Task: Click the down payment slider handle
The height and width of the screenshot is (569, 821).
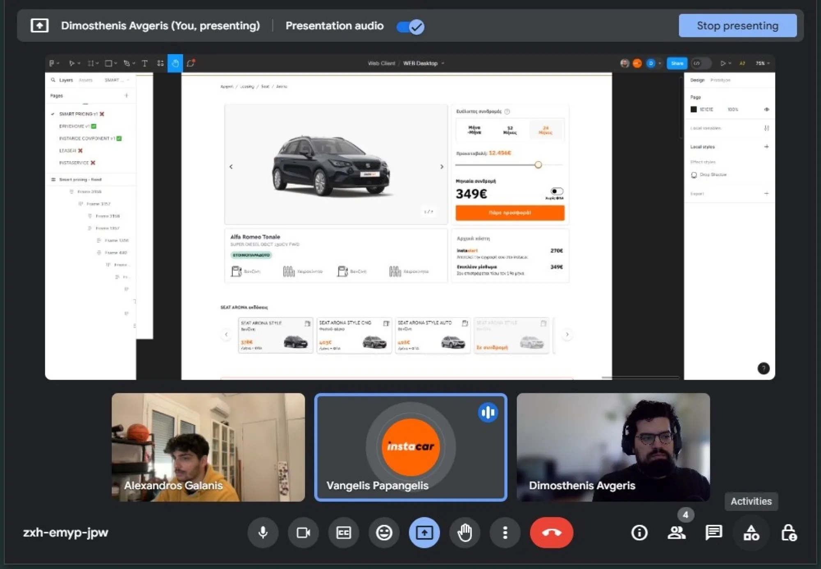Action: pos(538,165)
